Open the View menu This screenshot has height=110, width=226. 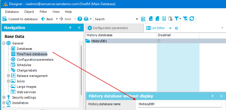click(x=56, y=12)
